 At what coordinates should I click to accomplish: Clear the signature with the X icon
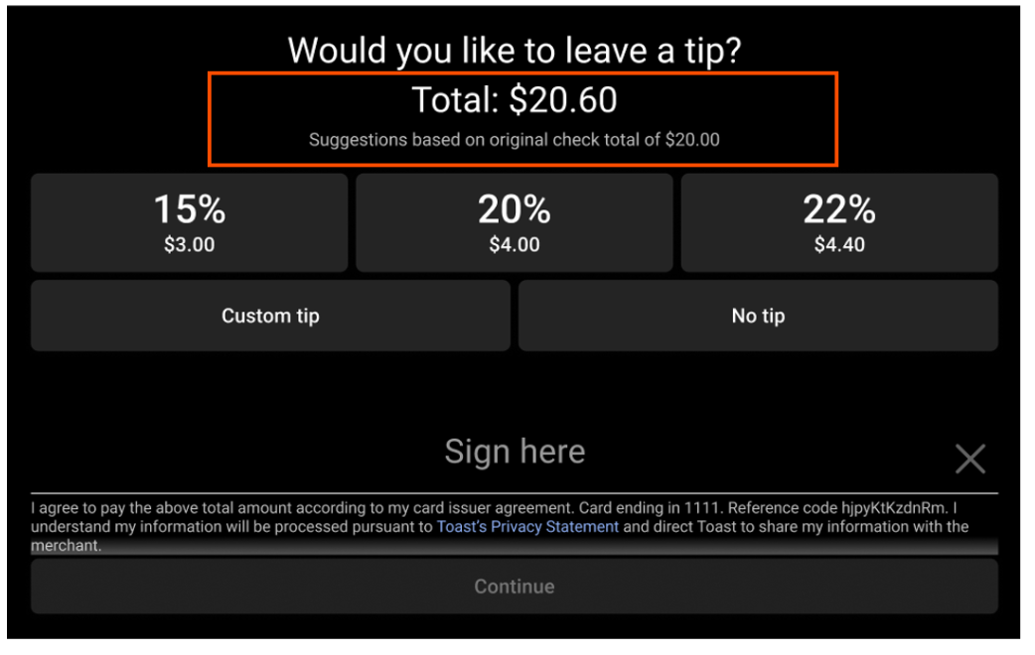[969, 458]
